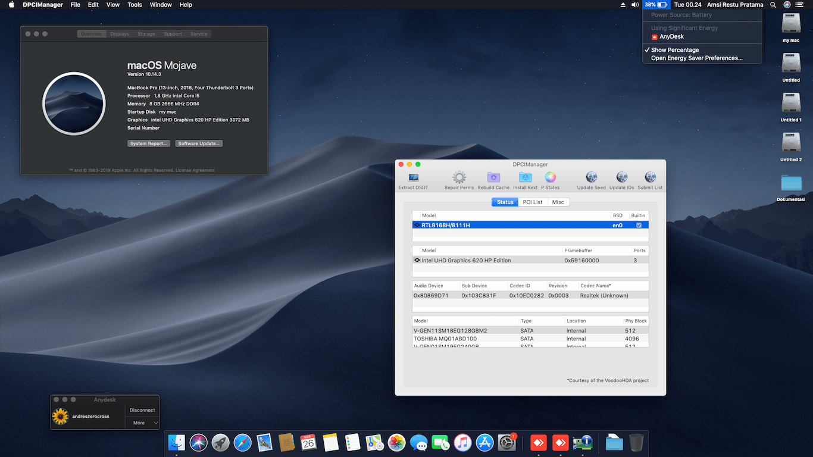Switch to the PCI List tab
Image resolution: width=813 pixels, height=457 pixels.
pos(532,202)
